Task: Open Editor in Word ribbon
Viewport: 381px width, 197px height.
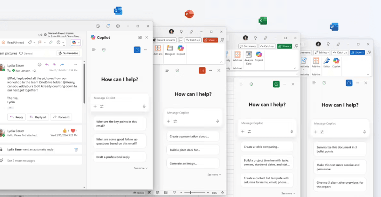Action: pyautogui.click(x=327, y=63)
